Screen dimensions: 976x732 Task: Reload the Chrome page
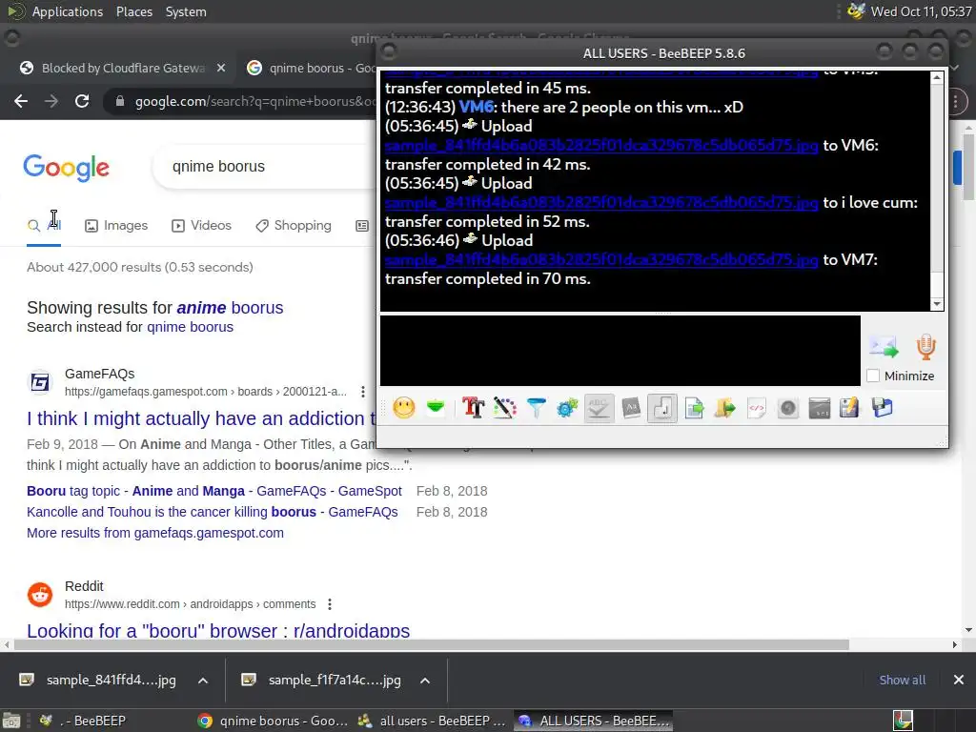click(x=82, y=101)
